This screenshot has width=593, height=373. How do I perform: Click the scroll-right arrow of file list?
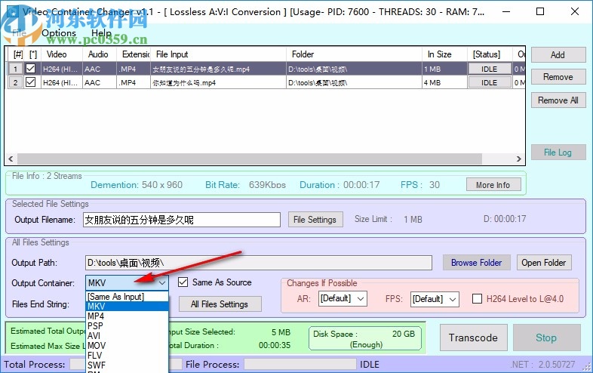coord(519,159)
